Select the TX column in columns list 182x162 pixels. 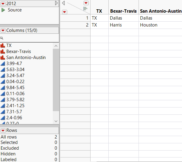(9, 45)
